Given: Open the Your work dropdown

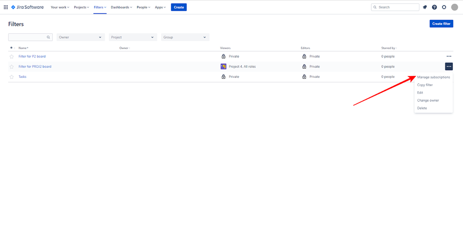Looking at the screenshot, I should point(60,7).
